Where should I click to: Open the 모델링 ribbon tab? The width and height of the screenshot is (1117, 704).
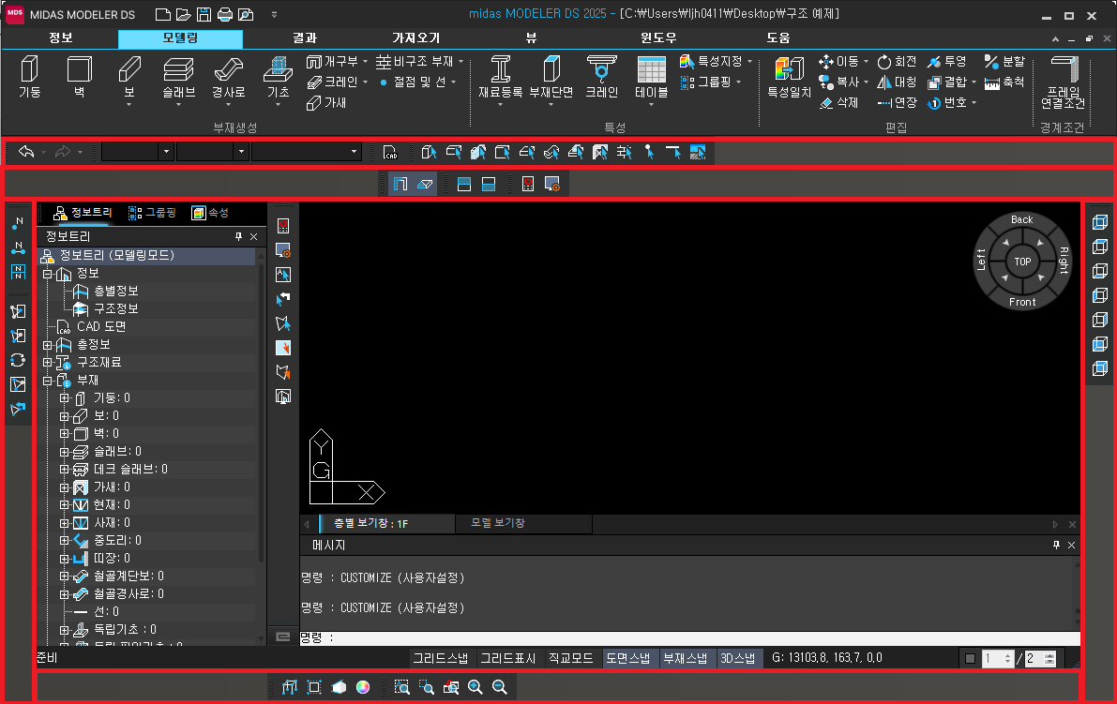point(180,37)
